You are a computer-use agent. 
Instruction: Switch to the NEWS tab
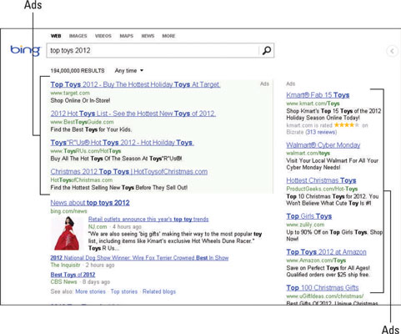(148, 36)
